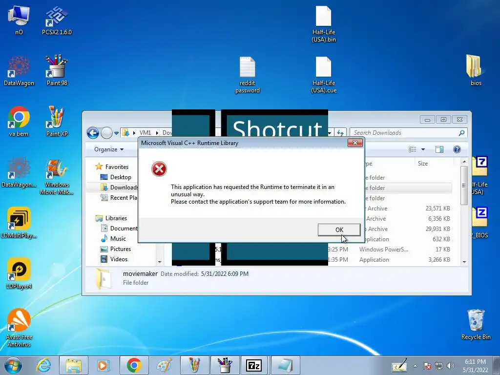Viewport: 500px width, 375px height.
Task: Click OK in the Runtime Library error dialog
Action: 339,229
